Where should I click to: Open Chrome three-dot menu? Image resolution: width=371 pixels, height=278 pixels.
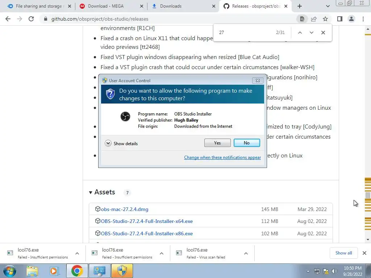coord(363,19)
